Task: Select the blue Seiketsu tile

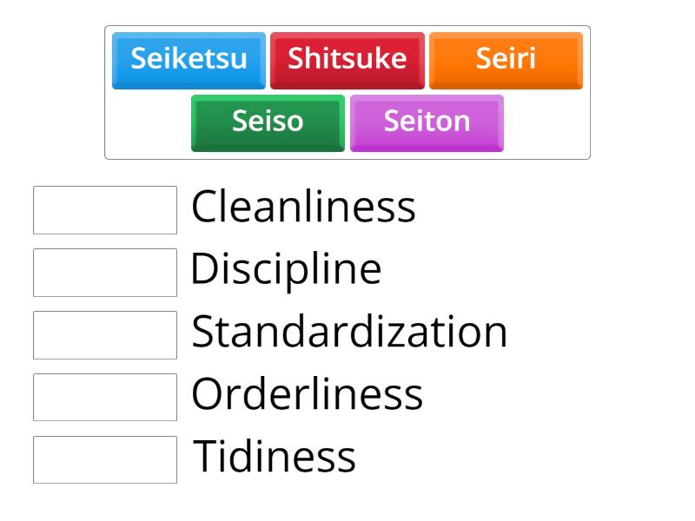Action: [x=189, y=59]
